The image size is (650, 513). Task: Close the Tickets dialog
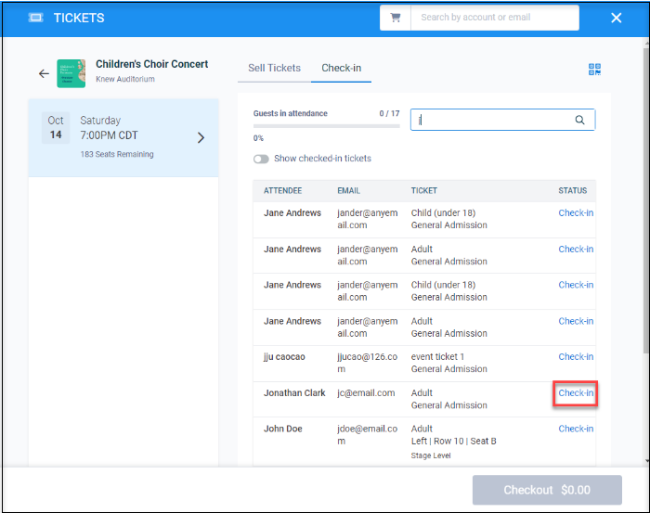616,18
